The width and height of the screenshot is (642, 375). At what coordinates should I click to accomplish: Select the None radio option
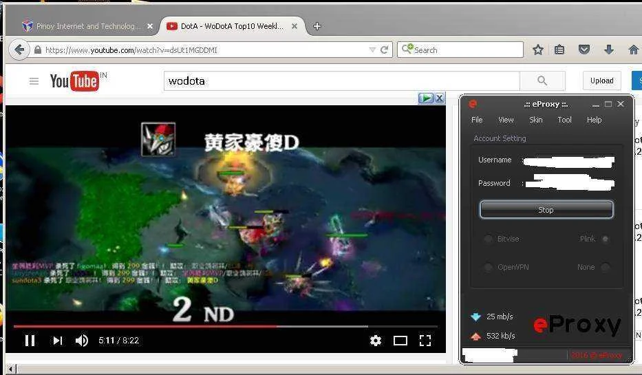tap(606, 267)
